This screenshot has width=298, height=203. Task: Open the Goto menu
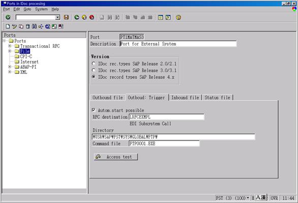[27, 9]
